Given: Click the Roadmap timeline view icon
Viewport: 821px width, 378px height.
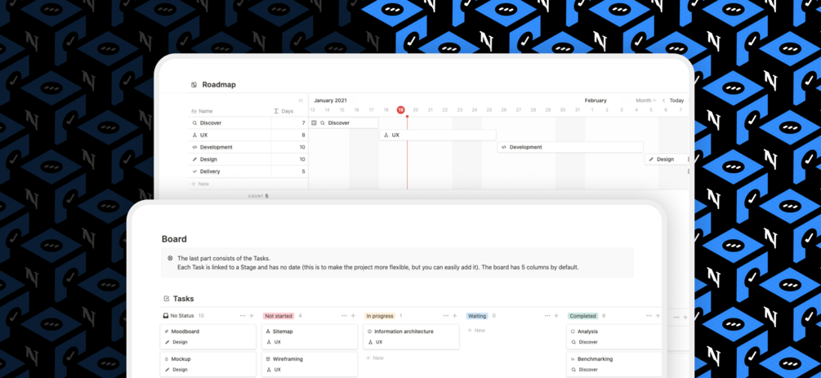Looking at the screenshot, I should [x=194, y=85].
